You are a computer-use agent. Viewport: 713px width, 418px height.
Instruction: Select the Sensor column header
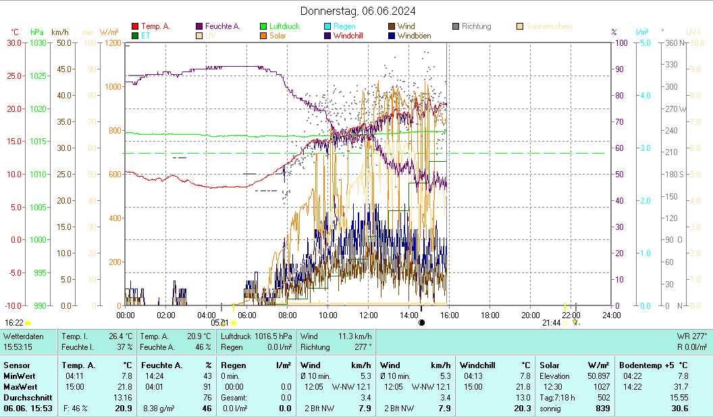17,365
